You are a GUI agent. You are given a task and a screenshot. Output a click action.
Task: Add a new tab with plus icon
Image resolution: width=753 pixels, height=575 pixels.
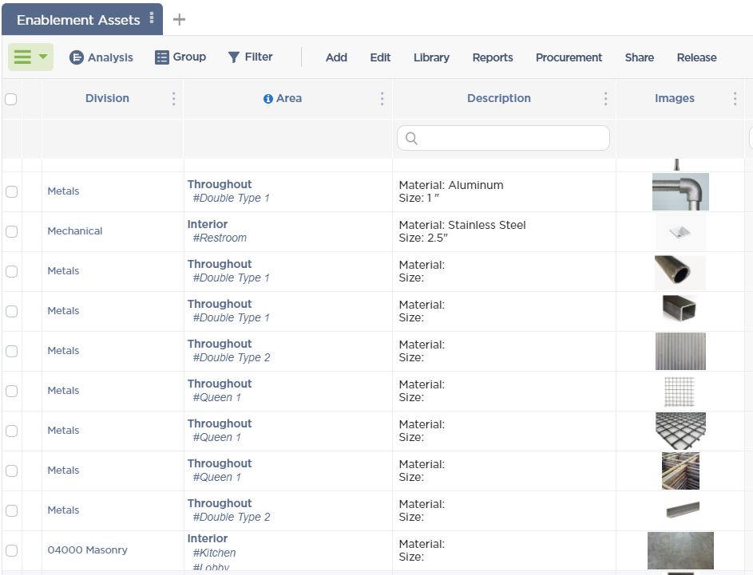coord(179,20)
